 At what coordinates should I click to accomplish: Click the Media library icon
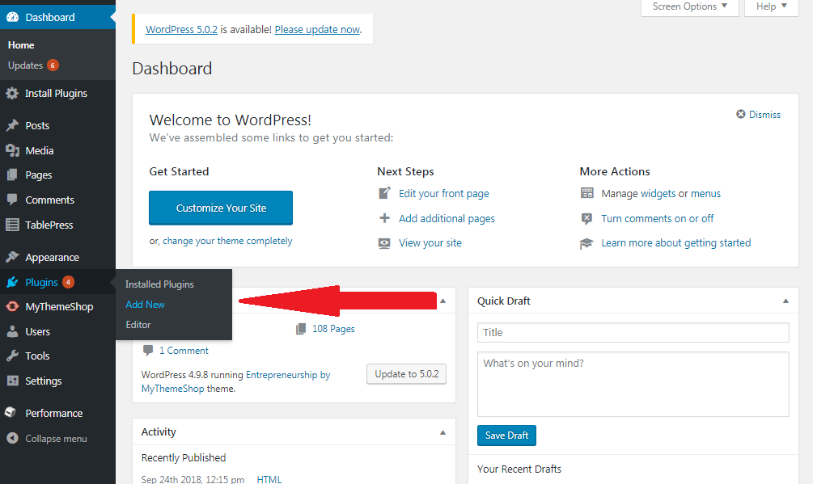(12, 150)
